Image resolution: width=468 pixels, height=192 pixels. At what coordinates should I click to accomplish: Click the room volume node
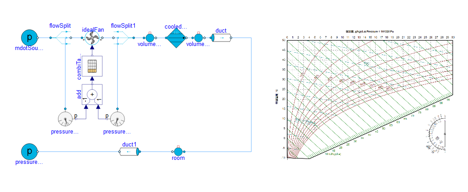[x=178, y=151]
